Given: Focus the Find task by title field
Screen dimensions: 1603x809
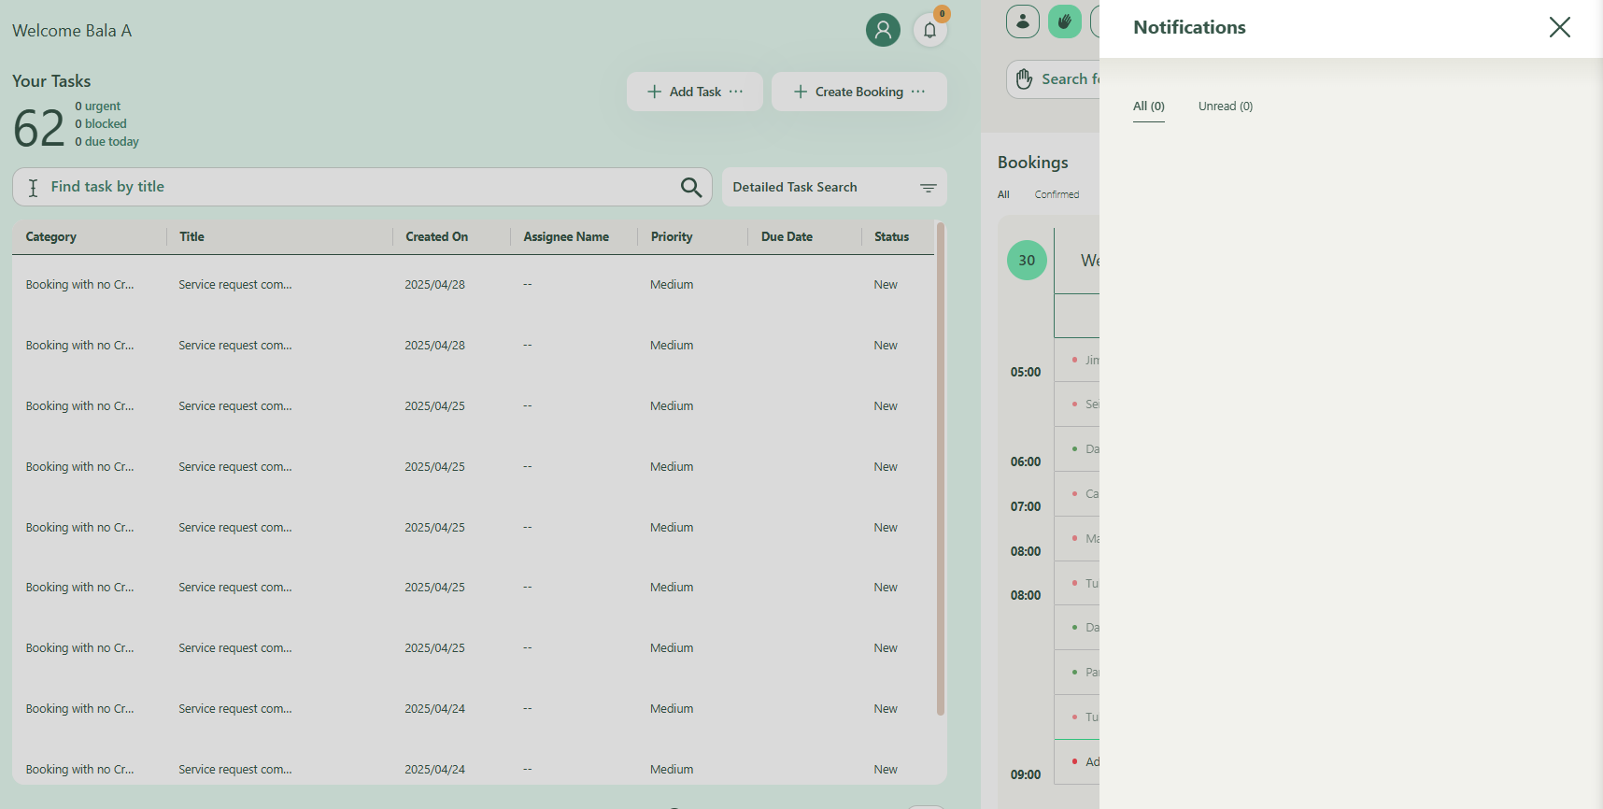Looking at the screenshot, I should click(x=355, y=187).
